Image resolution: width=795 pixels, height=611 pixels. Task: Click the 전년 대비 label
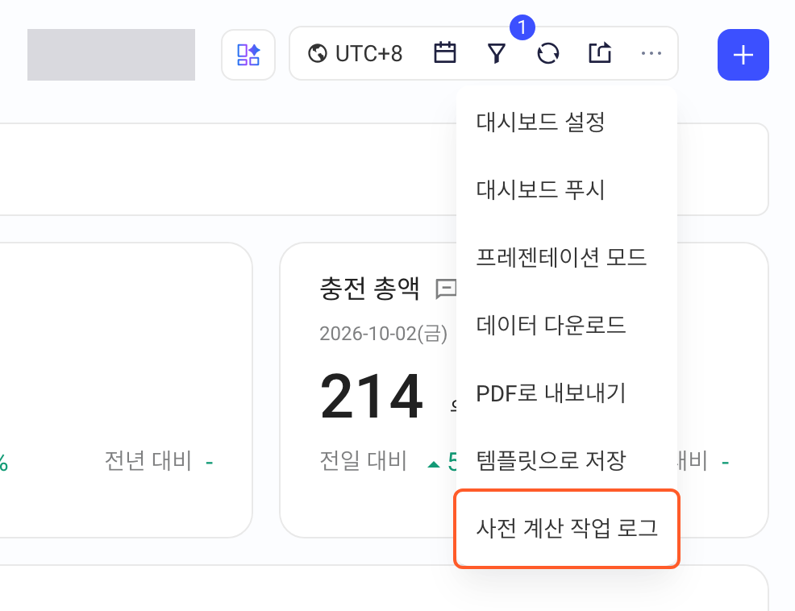coord(148,461)
